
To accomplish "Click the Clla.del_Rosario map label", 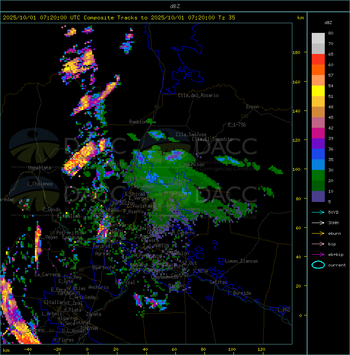I will click(198, 95).
